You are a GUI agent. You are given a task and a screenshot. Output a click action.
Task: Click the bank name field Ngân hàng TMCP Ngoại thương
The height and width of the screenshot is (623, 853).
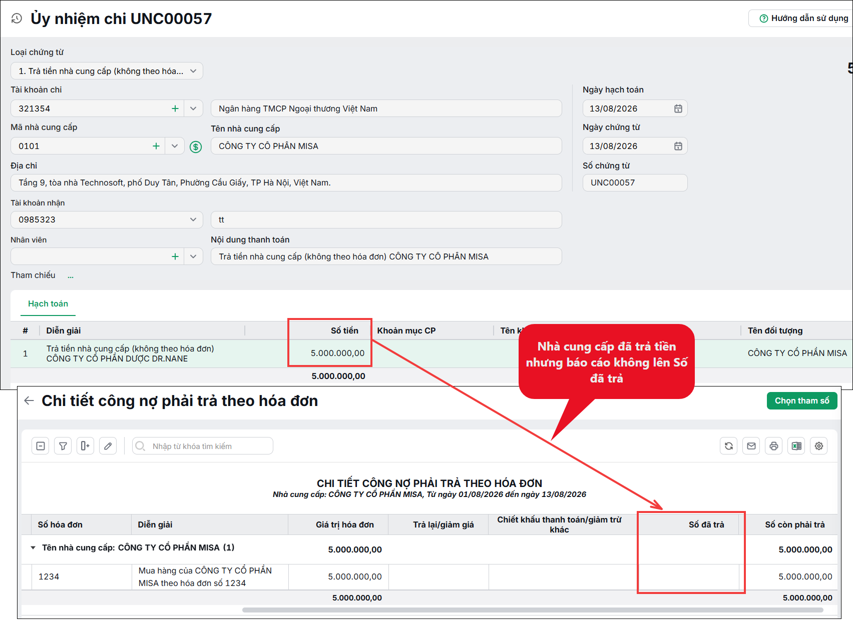(386, 108)
